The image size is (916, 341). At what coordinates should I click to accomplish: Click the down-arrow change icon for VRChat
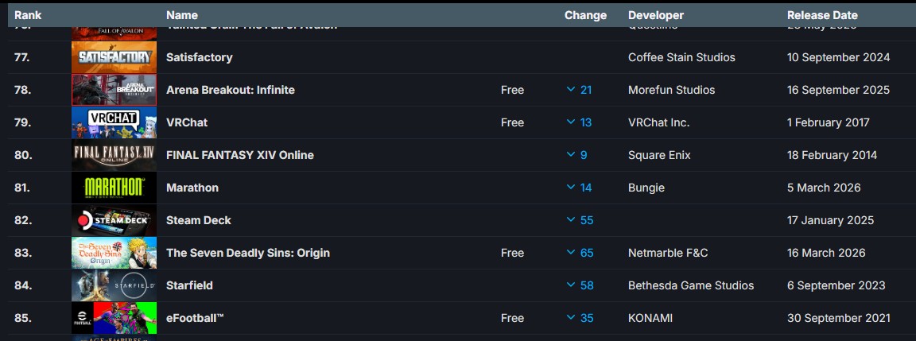571,122
